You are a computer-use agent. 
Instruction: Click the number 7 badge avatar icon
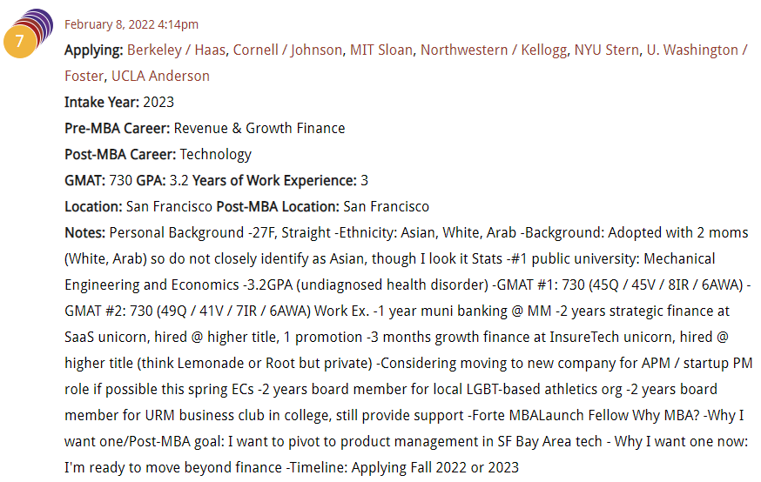coord(19,41)
